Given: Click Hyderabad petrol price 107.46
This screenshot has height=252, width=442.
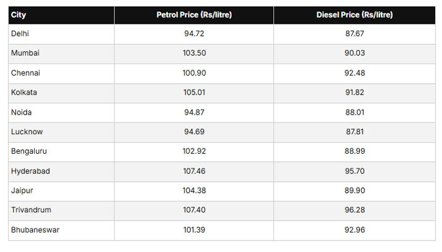Looking at the screenshot, I should coord(194,171).
